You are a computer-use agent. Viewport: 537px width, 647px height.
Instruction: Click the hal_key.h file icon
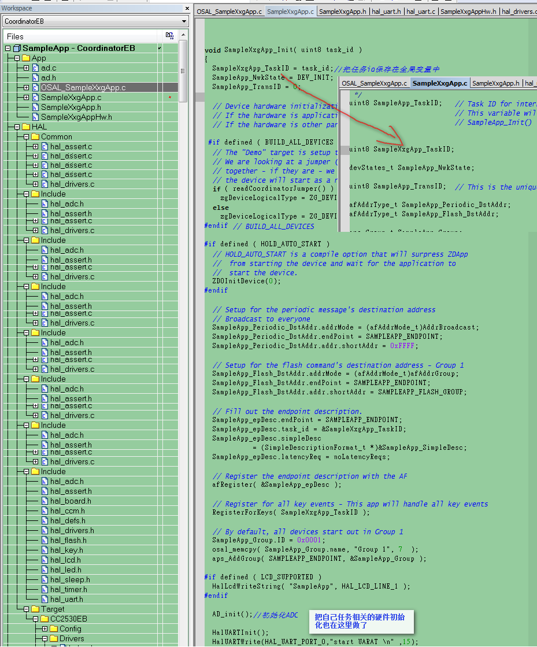pyautogui.click(x=45, y=550)
